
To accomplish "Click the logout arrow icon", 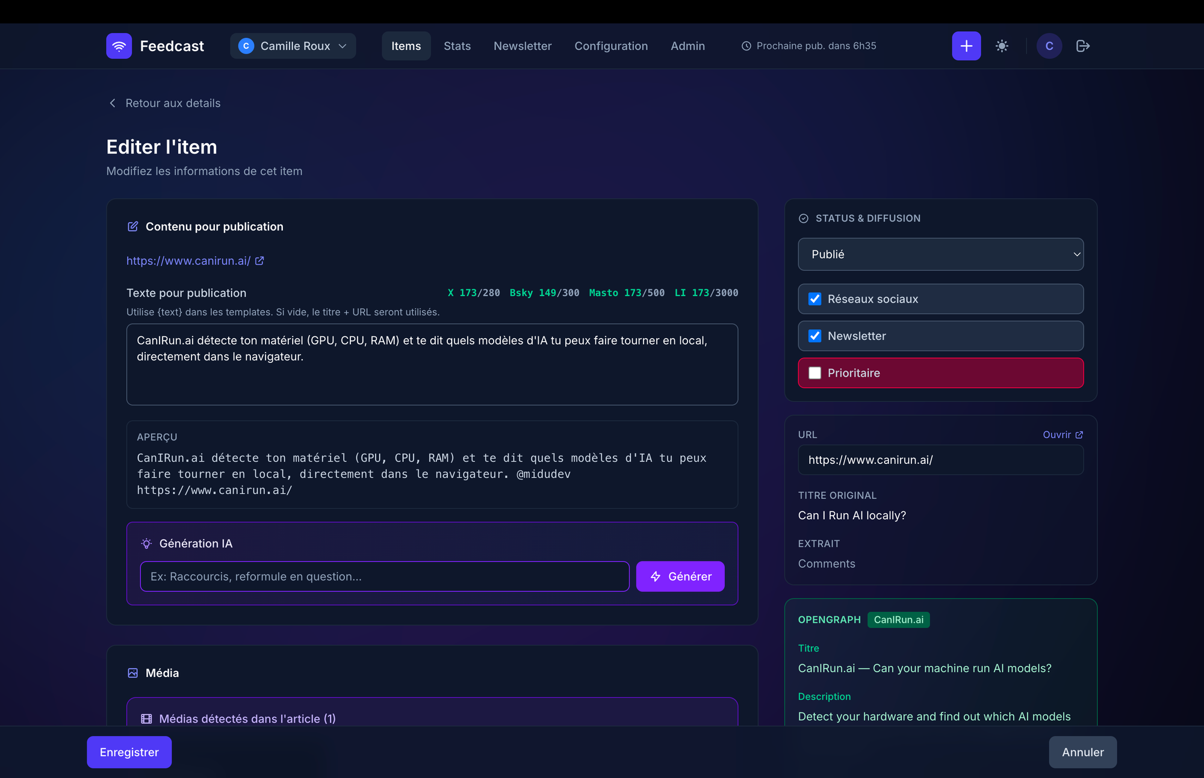I will [x=1082, y=46].
